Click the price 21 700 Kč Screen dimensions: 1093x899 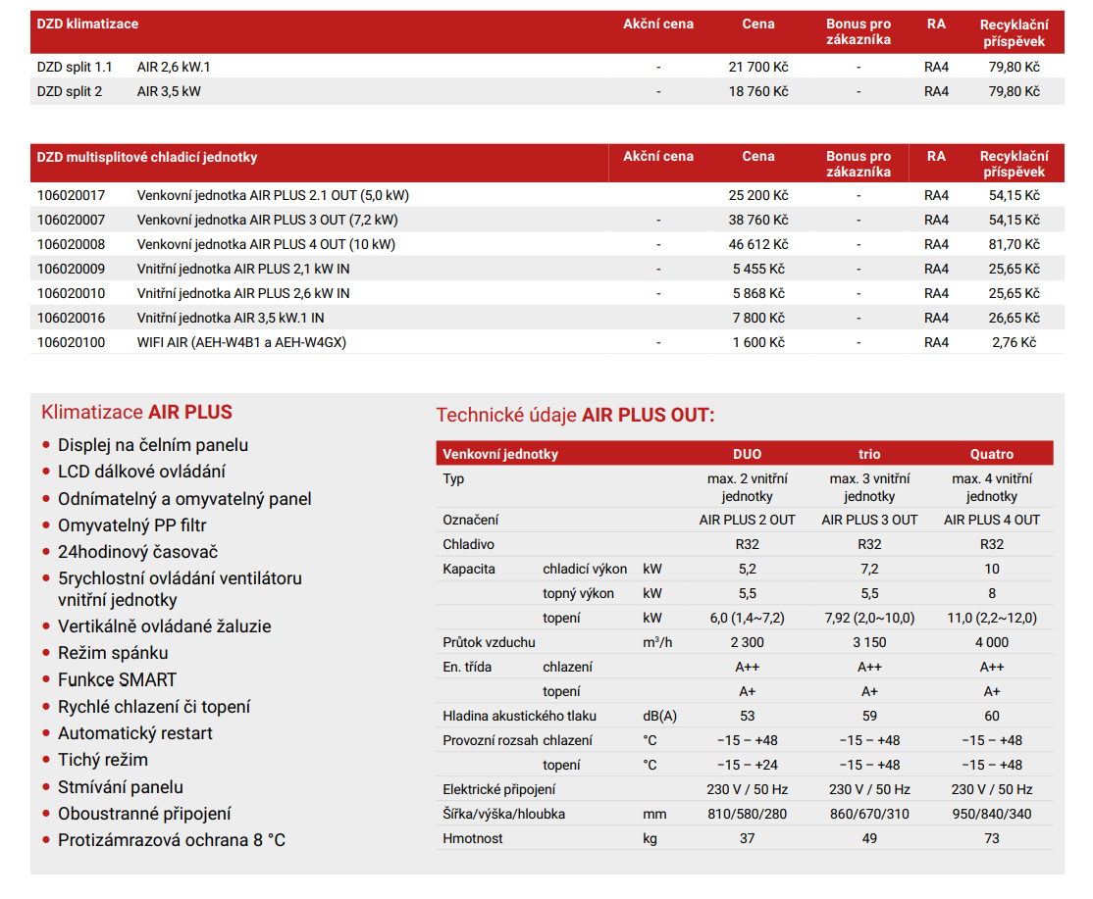[x=757, y=67]
